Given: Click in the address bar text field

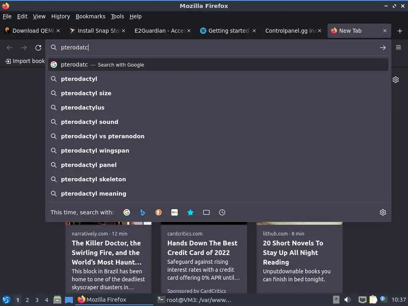Looking at the screenshot, I should 219,48.
